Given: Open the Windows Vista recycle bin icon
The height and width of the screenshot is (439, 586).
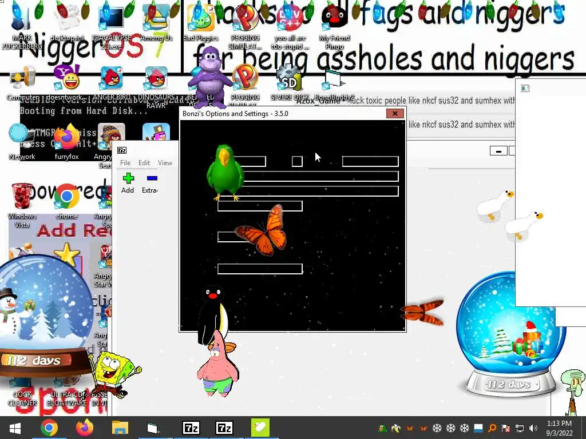Looking at the screenshot, I should (x=22, y=205).
